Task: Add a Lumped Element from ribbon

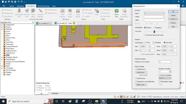Action: coord(40,13)
